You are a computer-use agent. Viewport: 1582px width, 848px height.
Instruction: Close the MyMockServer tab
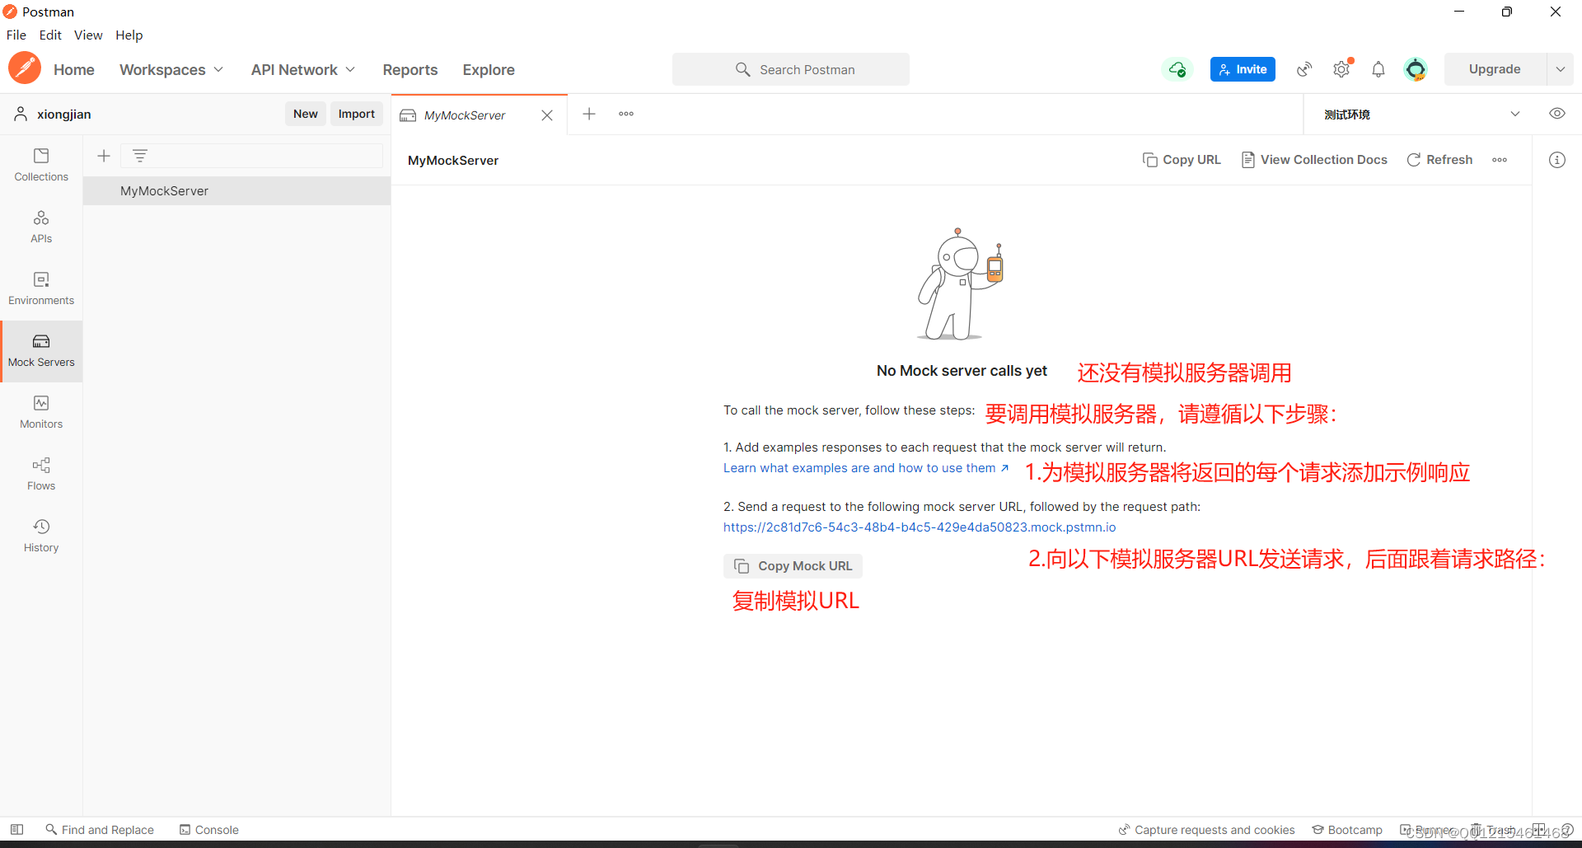click(547, 115)
